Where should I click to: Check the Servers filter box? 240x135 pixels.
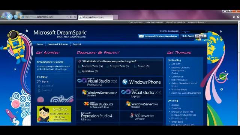click(x=135, y=66)
